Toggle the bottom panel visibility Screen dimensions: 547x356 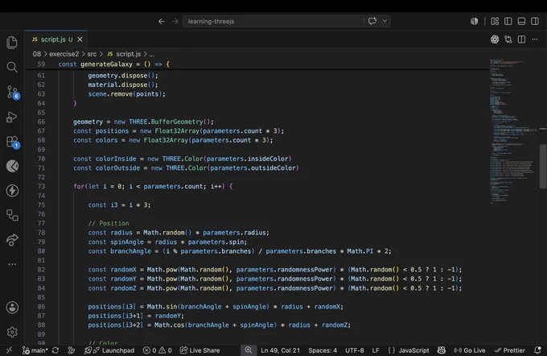521,21
